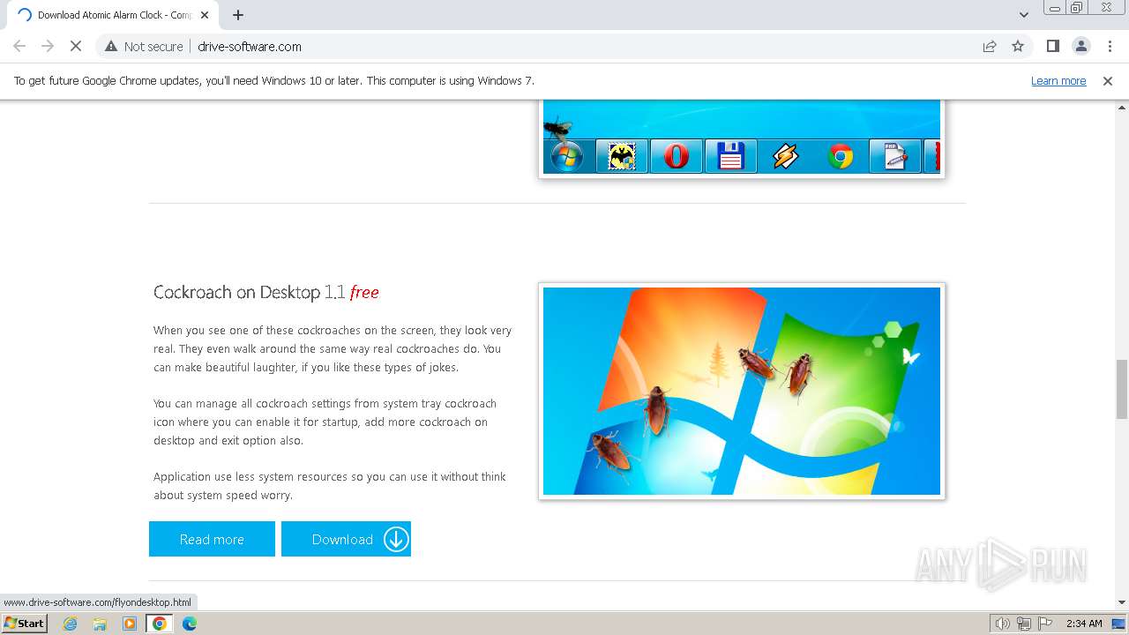Open Windows Explorer folder icon in taskbar
1129x635 pixels.
coord(100,624)
